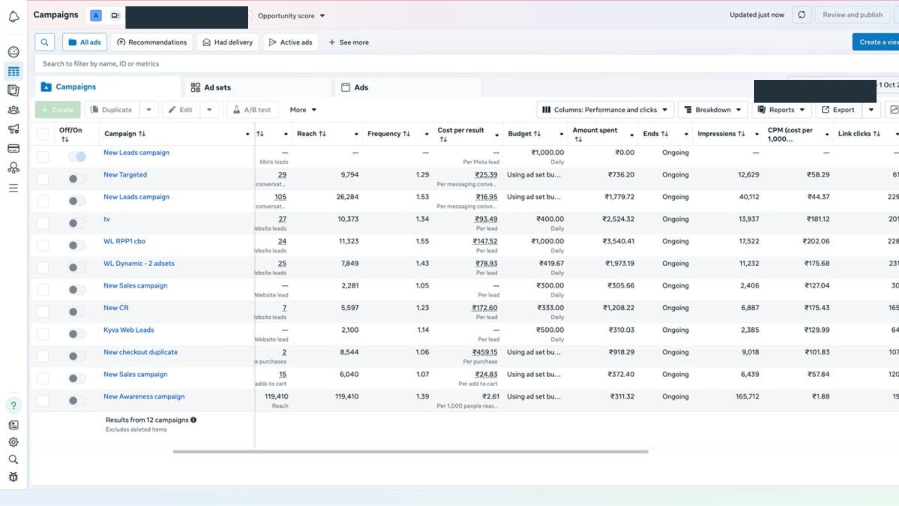Viewport: 899px width, 506px height.
Task: Check the select-all campaigns checkbox
Action: coord(43,134)
